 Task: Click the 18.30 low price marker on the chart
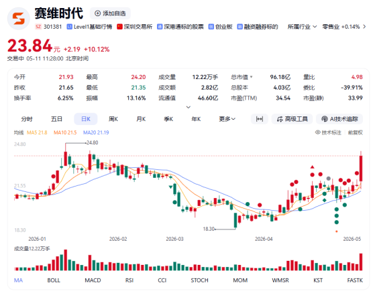[x=209, y=229]
